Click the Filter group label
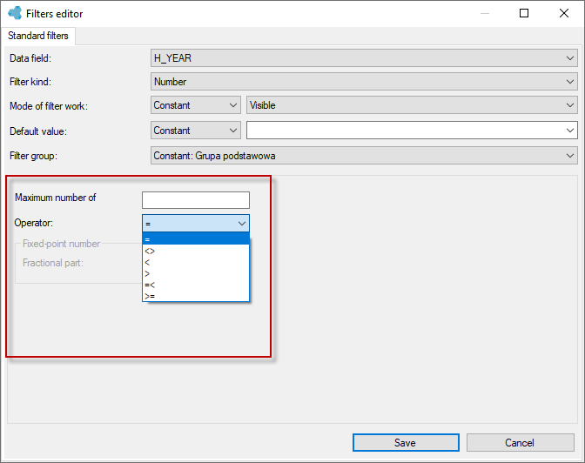The height and width of the screenshot is (463, 585). [34, 156]
